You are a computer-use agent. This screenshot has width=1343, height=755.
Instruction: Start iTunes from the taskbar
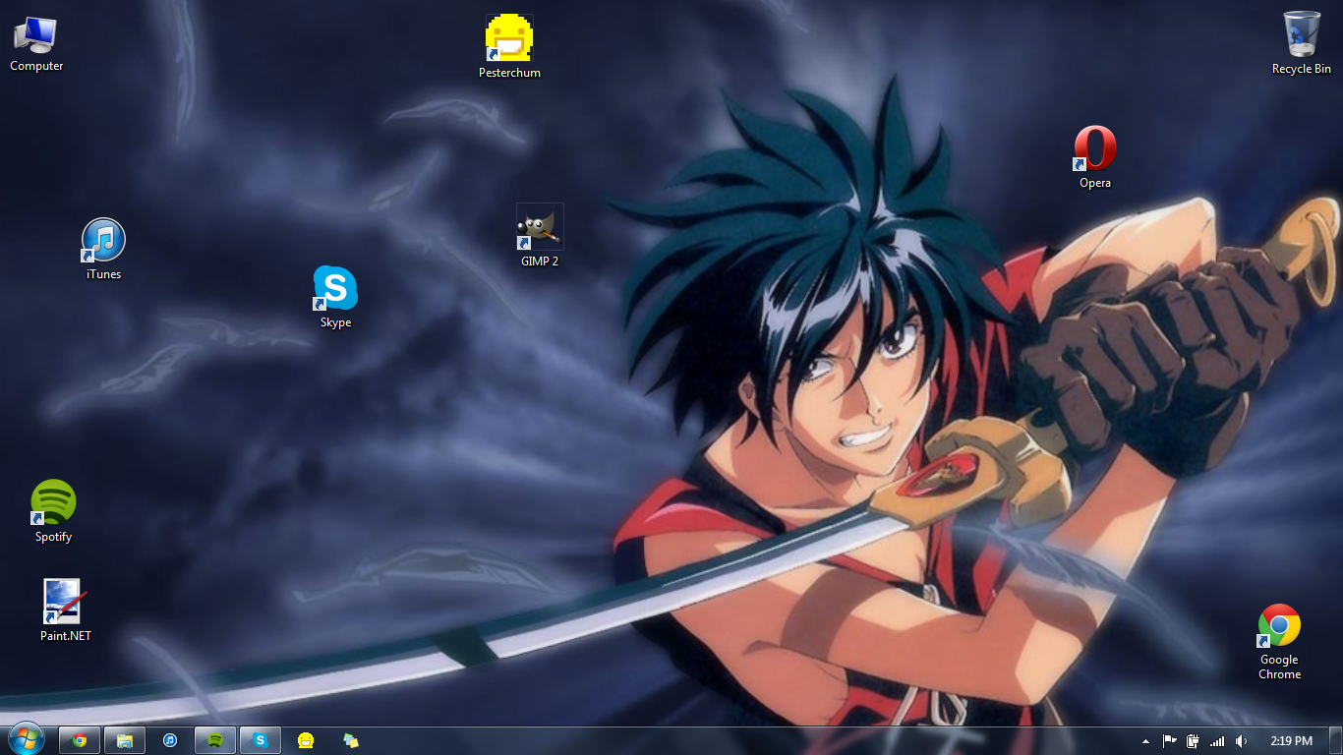(x=169, y=740)
